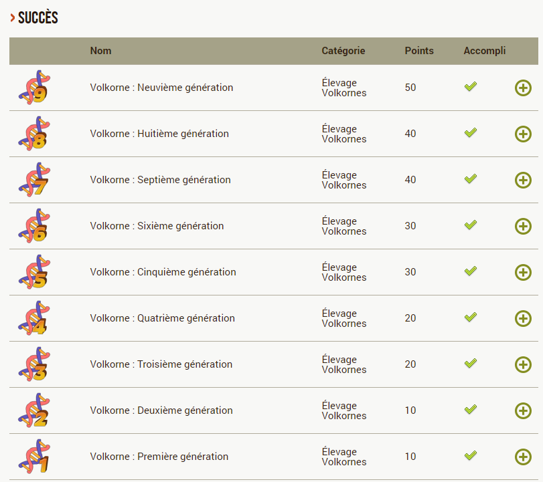Click the Points column header
This screenshot has height=482, width=543.
[x=419, y=51]
